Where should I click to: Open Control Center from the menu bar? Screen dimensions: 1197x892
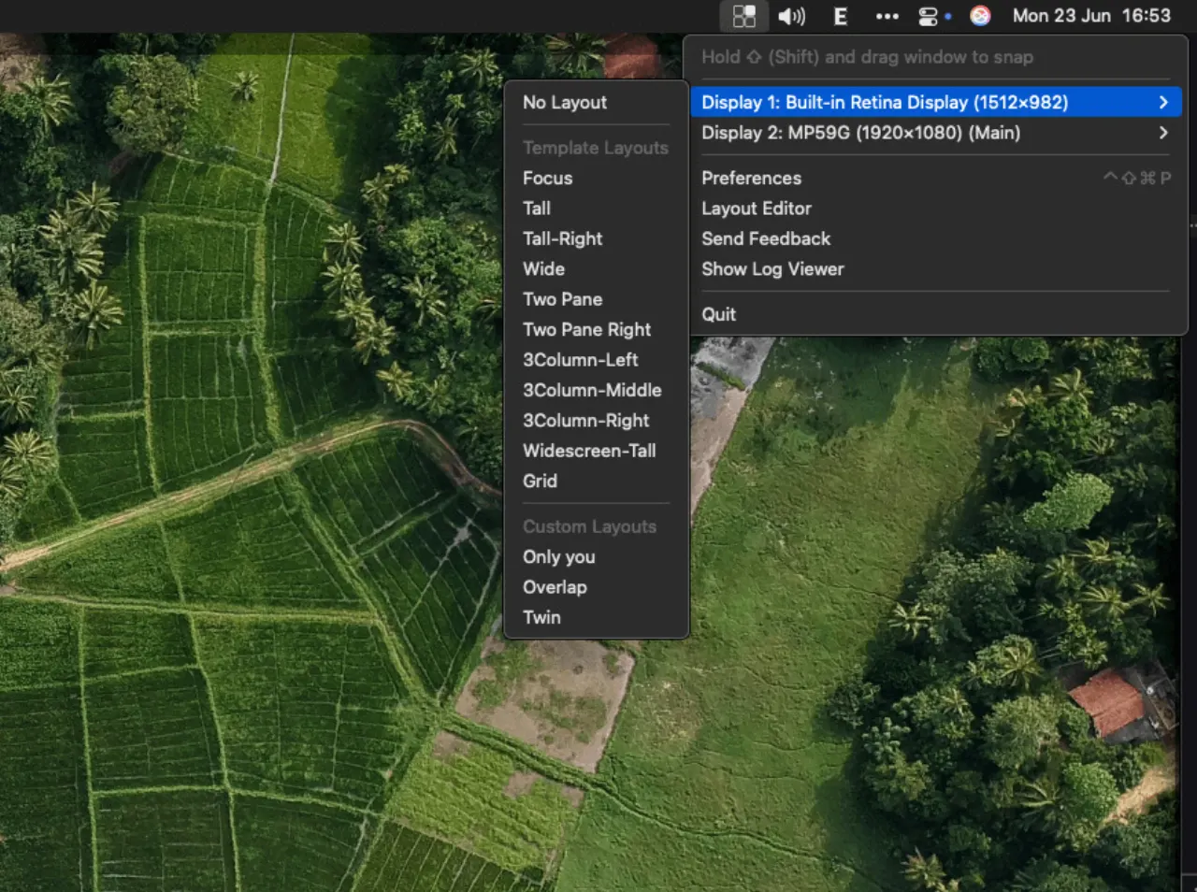coord(929,16)
